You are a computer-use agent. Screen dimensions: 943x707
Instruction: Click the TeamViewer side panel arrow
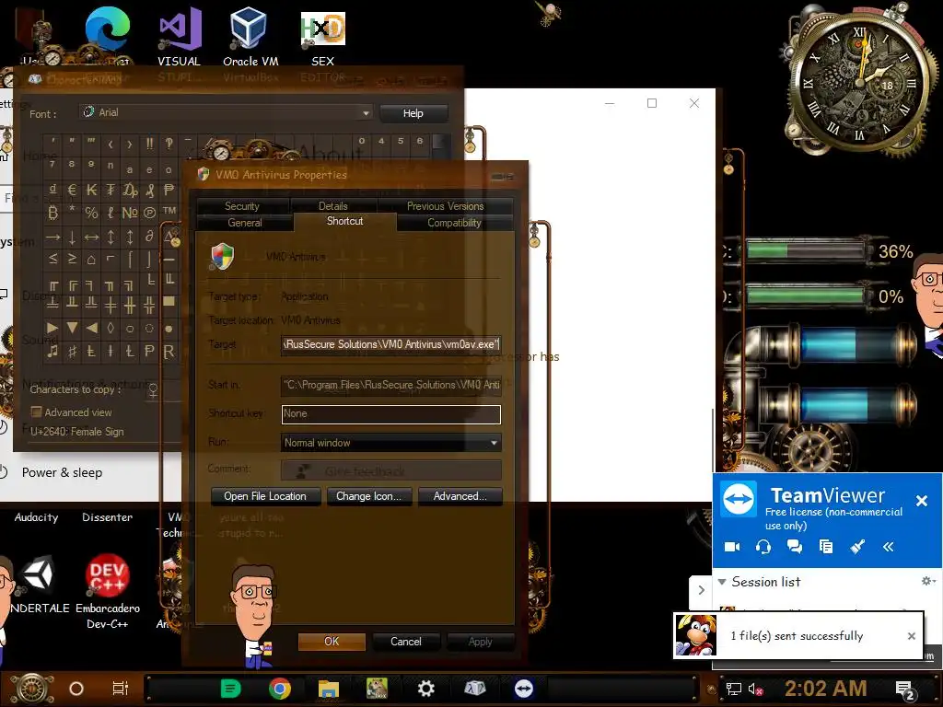point(701,590)
